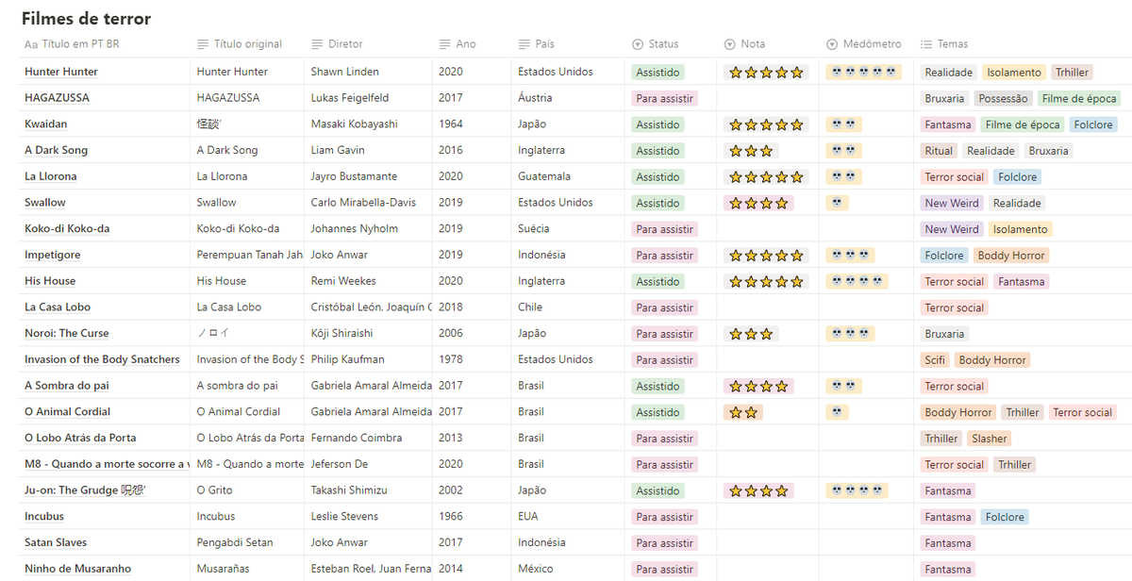Click the select icon beside Medômetro header

832,44
